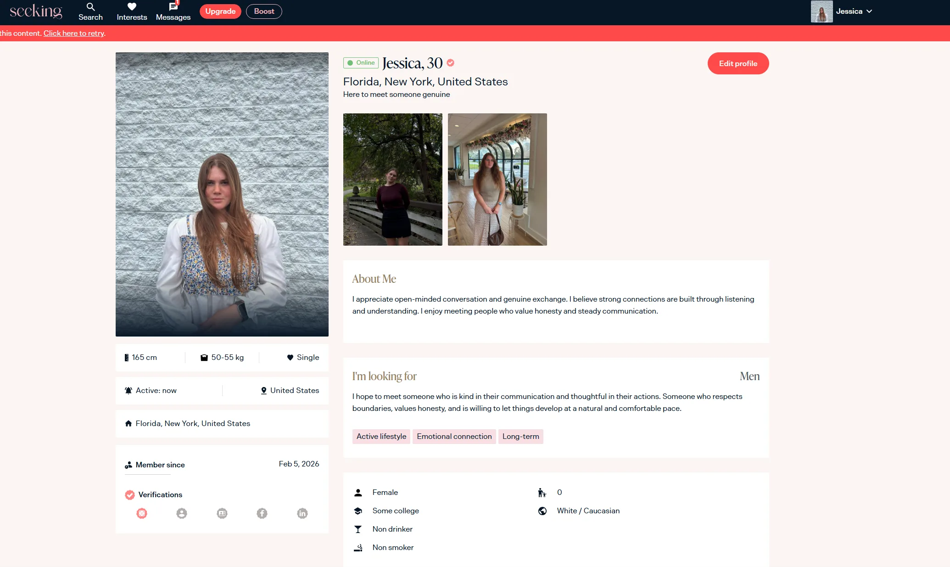Click the LinkedIn verification badge
This screenshot has height=567, width=950.
coord(302,513)
